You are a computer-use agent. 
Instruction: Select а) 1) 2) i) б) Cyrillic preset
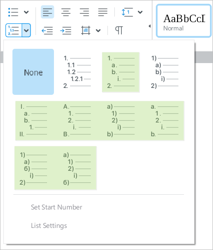77,169
